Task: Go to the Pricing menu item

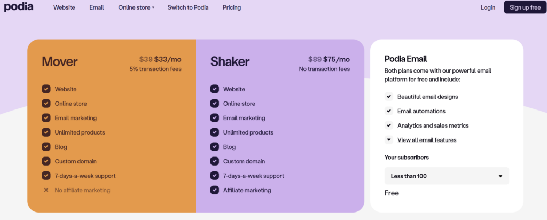Action: 232,7
